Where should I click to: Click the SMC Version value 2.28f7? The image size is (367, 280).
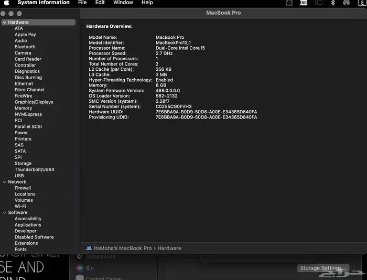(163, 101)
